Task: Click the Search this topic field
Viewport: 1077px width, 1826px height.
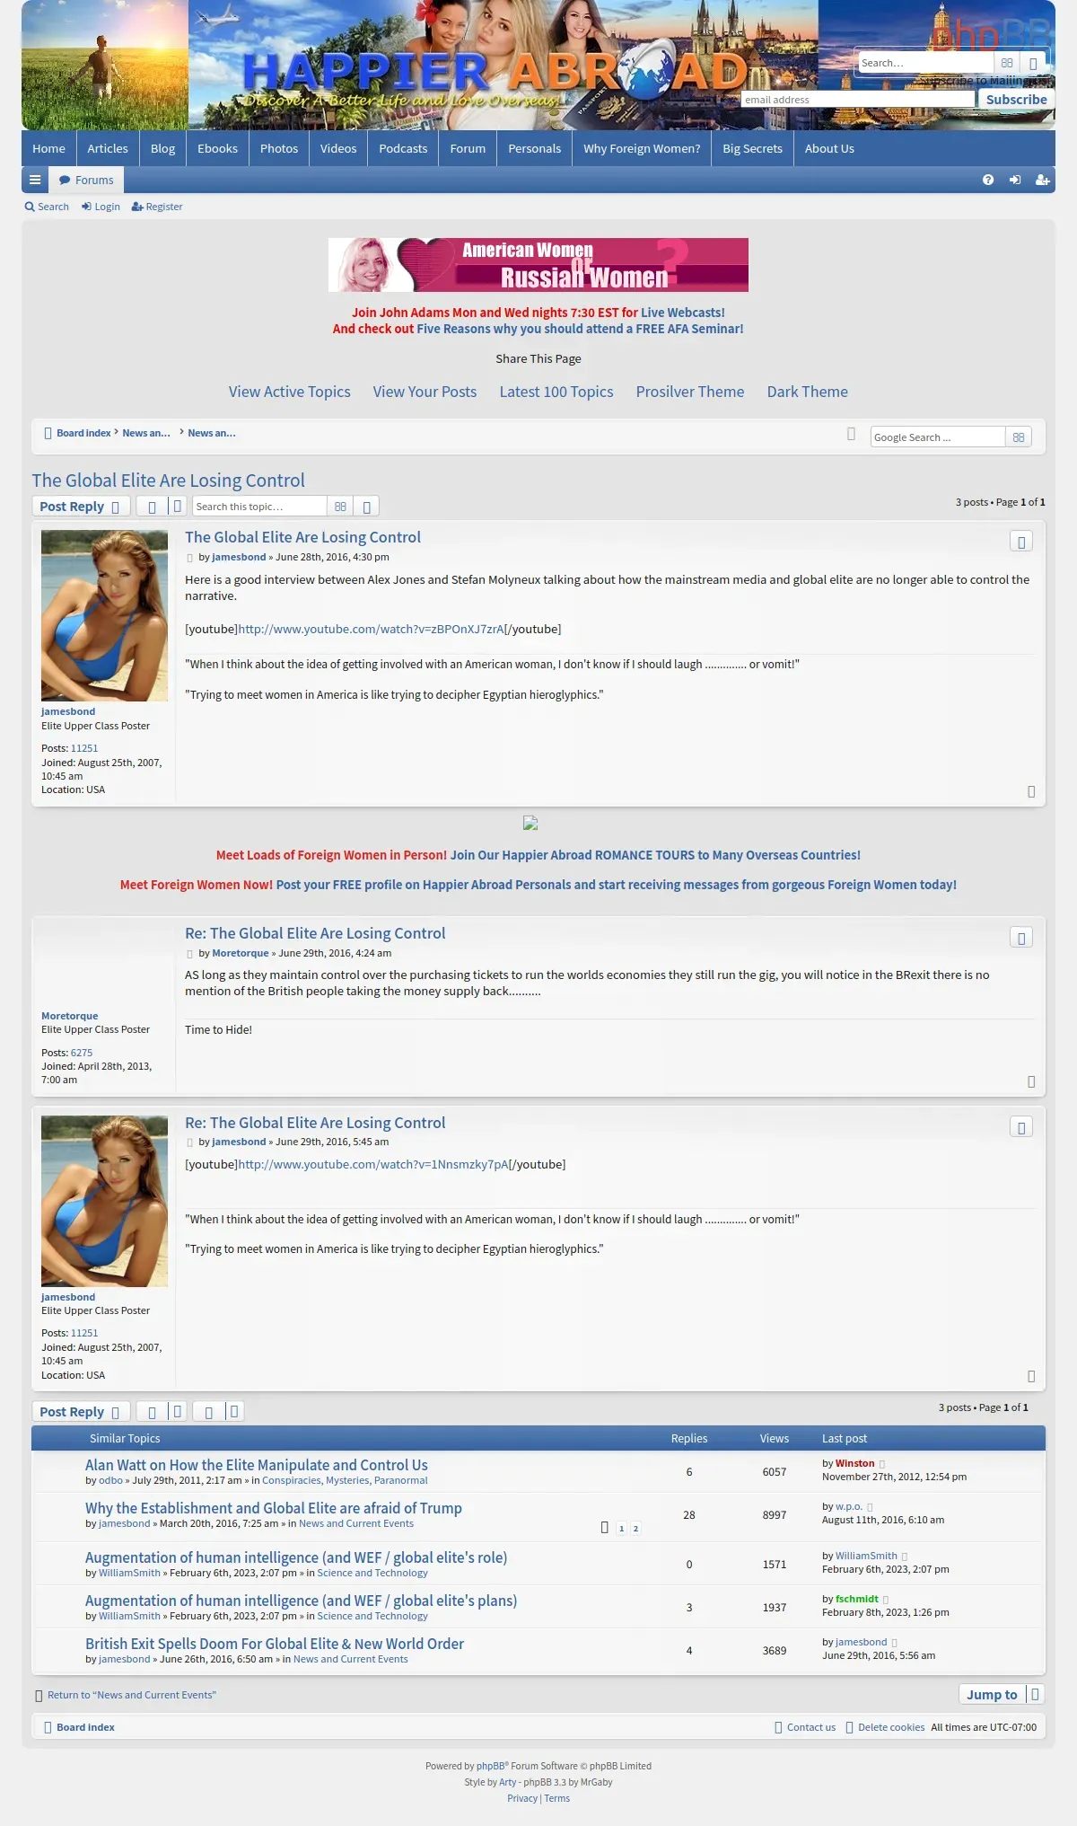Action: (259, 507)
